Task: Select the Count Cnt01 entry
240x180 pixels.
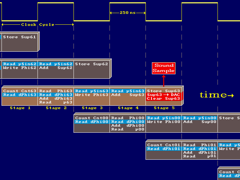Action: point(163,145)
